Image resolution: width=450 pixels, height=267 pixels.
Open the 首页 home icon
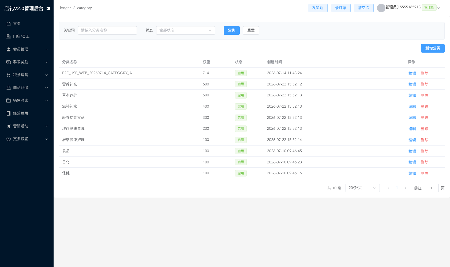[x=9, y=24]
